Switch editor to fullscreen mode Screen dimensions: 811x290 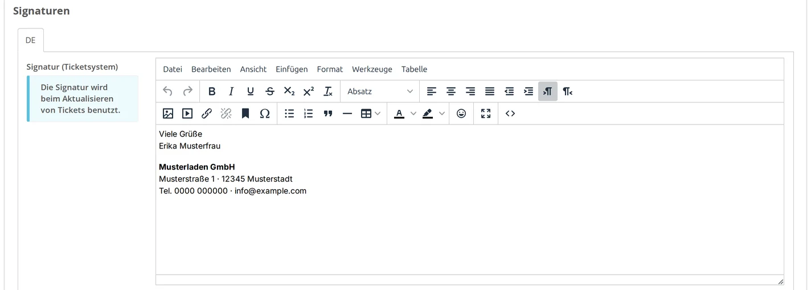(x=486, y=113)
